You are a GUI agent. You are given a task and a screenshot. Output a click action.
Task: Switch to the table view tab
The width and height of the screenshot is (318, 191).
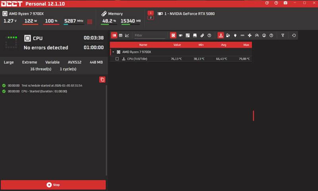pyautogui.click(x=120, y=35)
